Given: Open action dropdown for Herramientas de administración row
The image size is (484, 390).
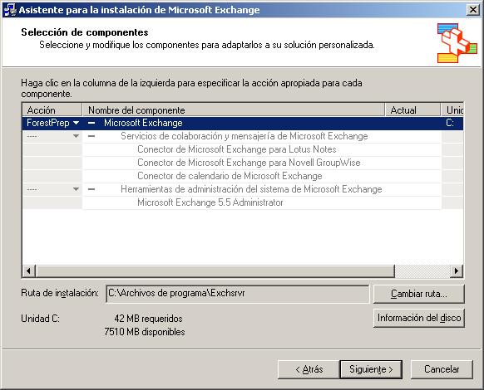Looking at the screenshot, I should [x=76, y=189].
